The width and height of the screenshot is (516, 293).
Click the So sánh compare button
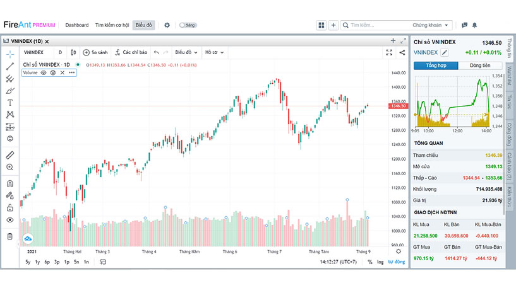(x=95, y=52)
